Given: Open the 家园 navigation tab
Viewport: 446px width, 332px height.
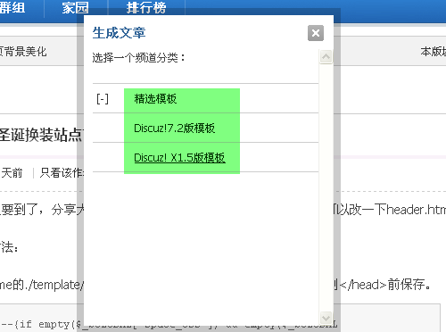Looking at the screenshot, I should pyautogui.click(x=75, y=8).
